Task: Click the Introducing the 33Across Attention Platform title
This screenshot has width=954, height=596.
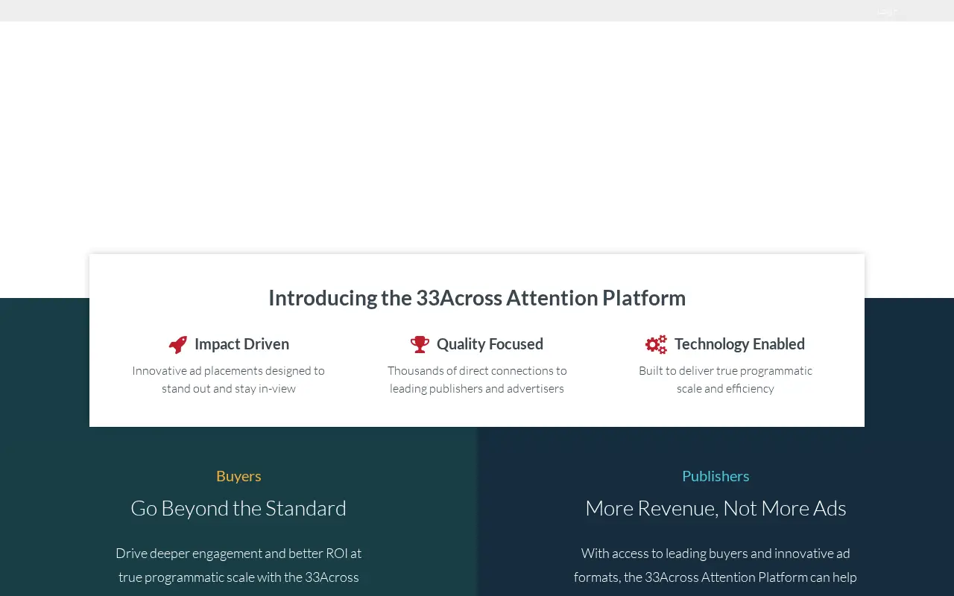Action: [x=477, y=298]
